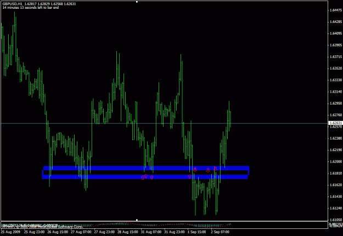The image size is (343, 236).
Task: Click the 1.64095 price axis label
Action: pos(336,33)
